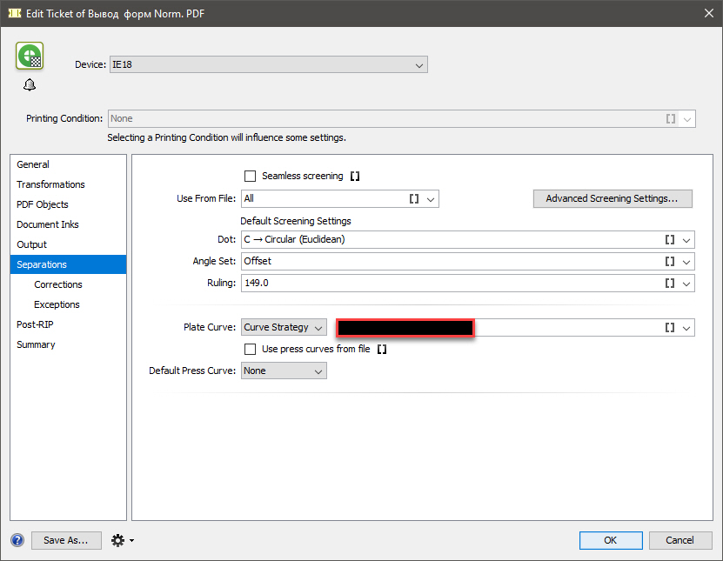Expand the Printing Condition dropdown arrow
The width and height of the screenshot is (723, 561).
(687, 119)
